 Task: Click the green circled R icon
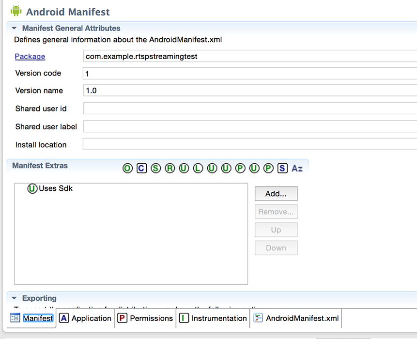pyautogui.click(x=170, y=168)
